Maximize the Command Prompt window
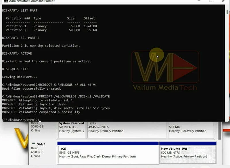This screenshot has width=230, height=168. (211, 1)
